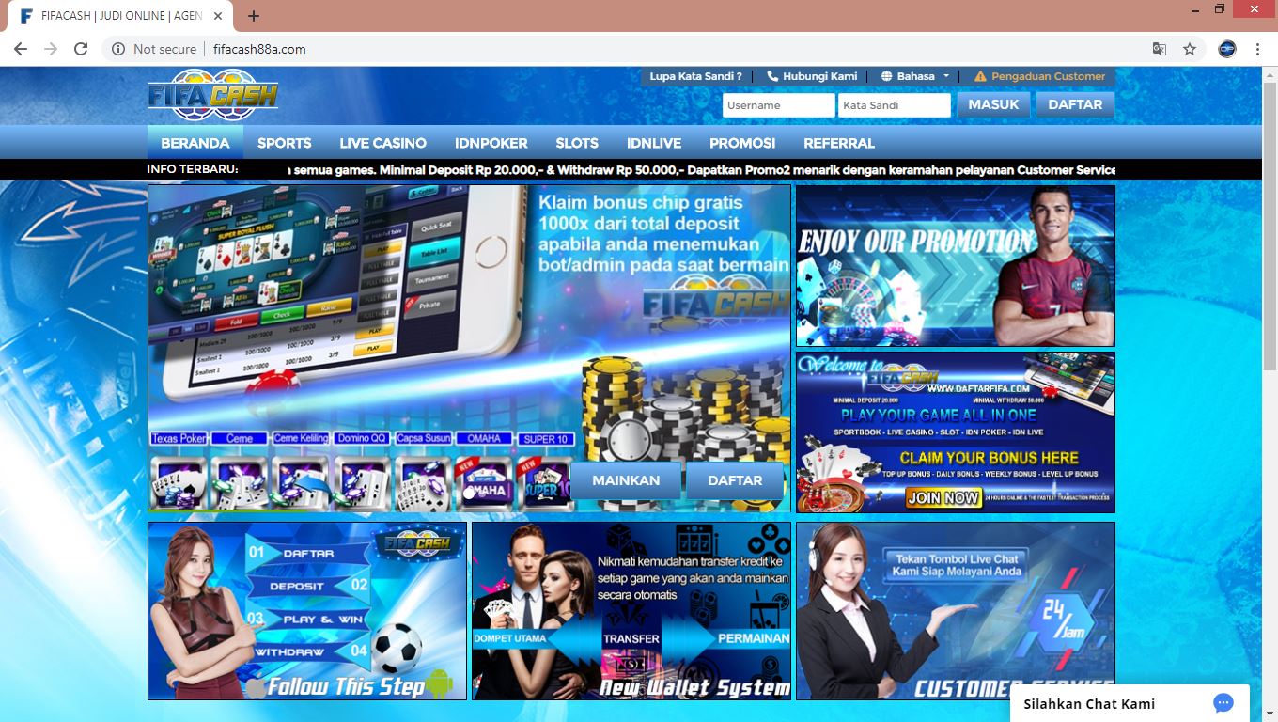This screenshot has height=722, width=1278.
Task: Open the BERANDA menu tab
Action: point(195,143)
